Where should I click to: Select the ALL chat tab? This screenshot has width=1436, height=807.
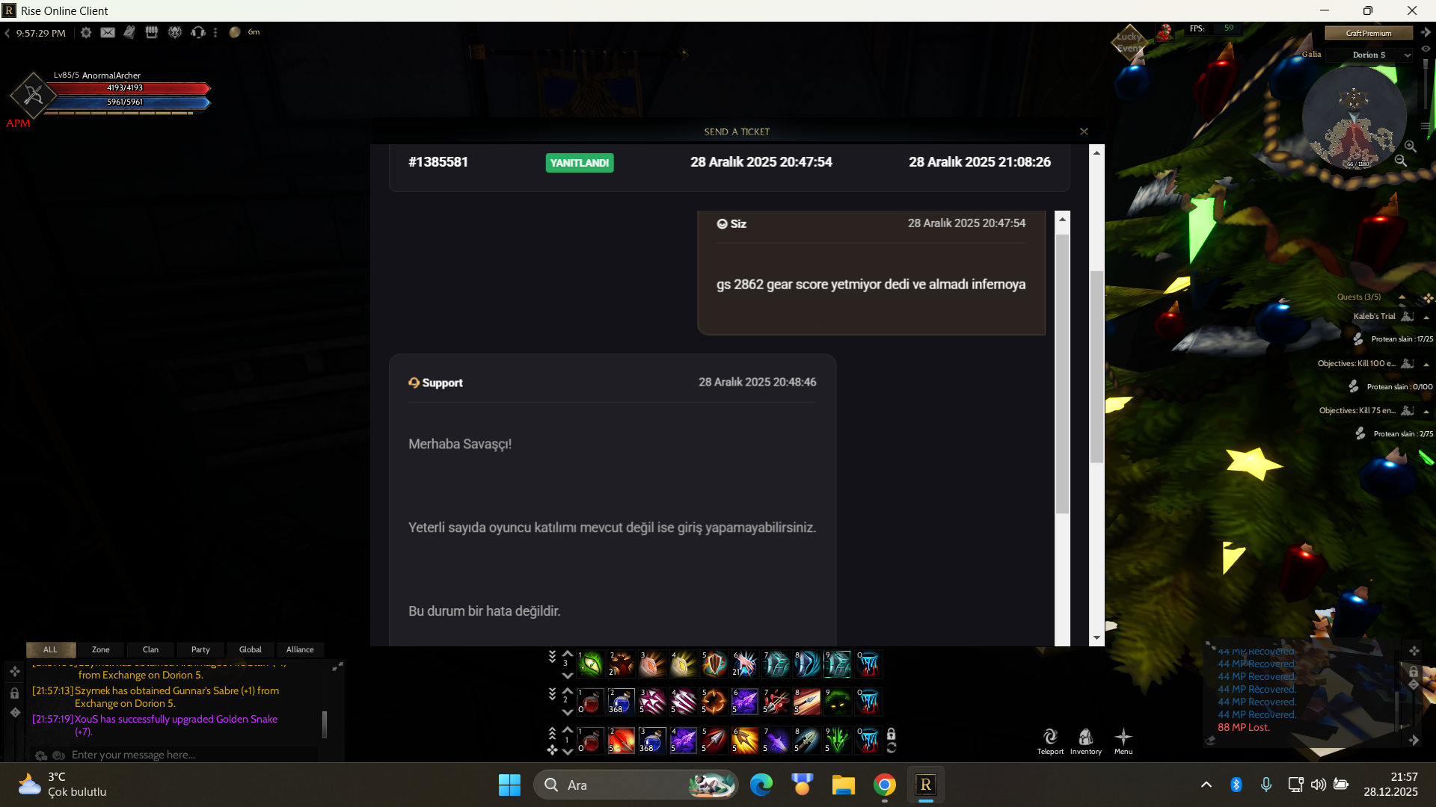(50, 649)
